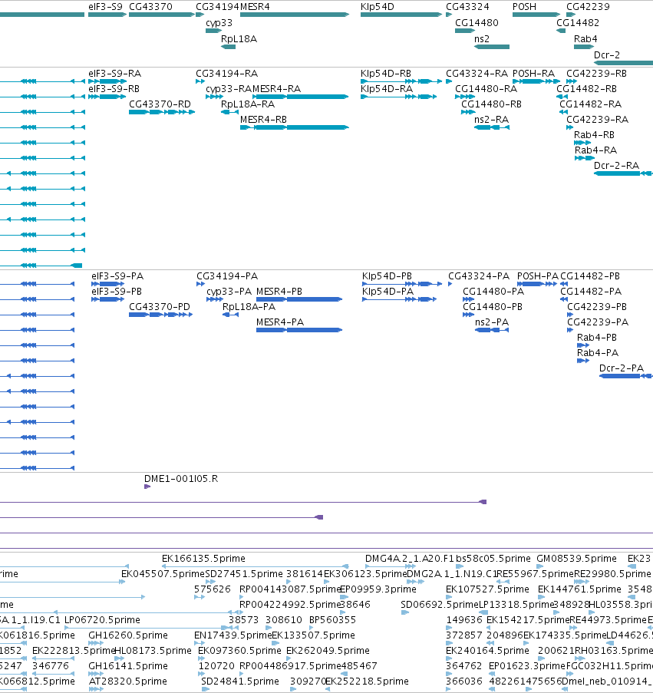Image resolution: width=653 pixels, height=693 pixels.
Task: Select the CG34194-RA transcript
Action: point(200,81)
